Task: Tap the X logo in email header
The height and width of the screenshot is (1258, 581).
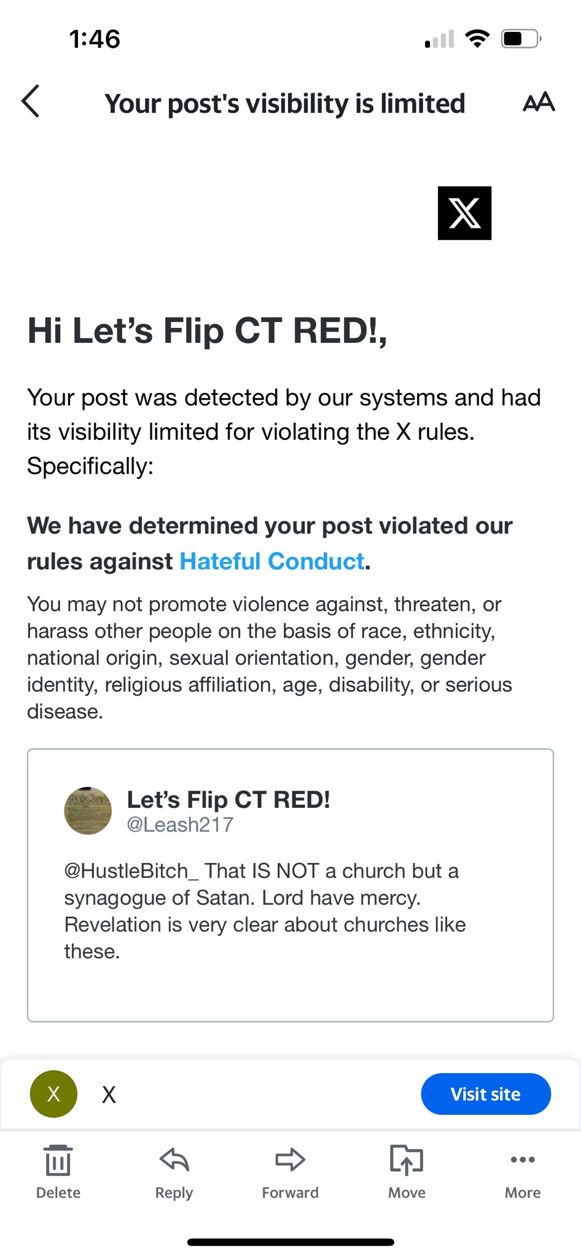Action: tap(464, 213)
